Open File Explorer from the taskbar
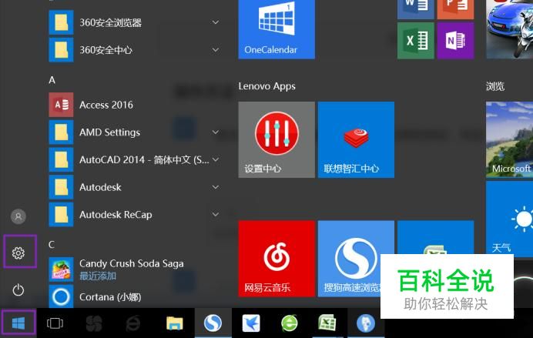Image resolution: width=533 pixels, height=338 pixels. pyautogui.click(x=175, y=323)
